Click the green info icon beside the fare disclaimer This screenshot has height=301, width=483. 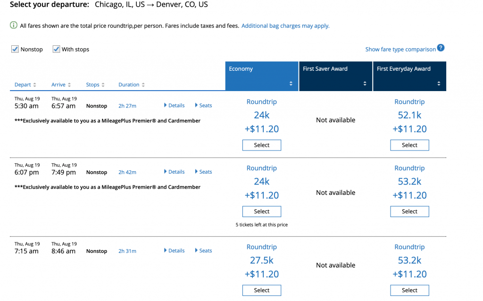pos(13,25)
